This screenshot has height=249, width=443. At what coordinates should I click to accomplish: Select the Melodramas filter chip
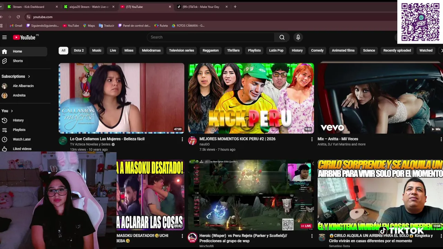coord(151,50)
